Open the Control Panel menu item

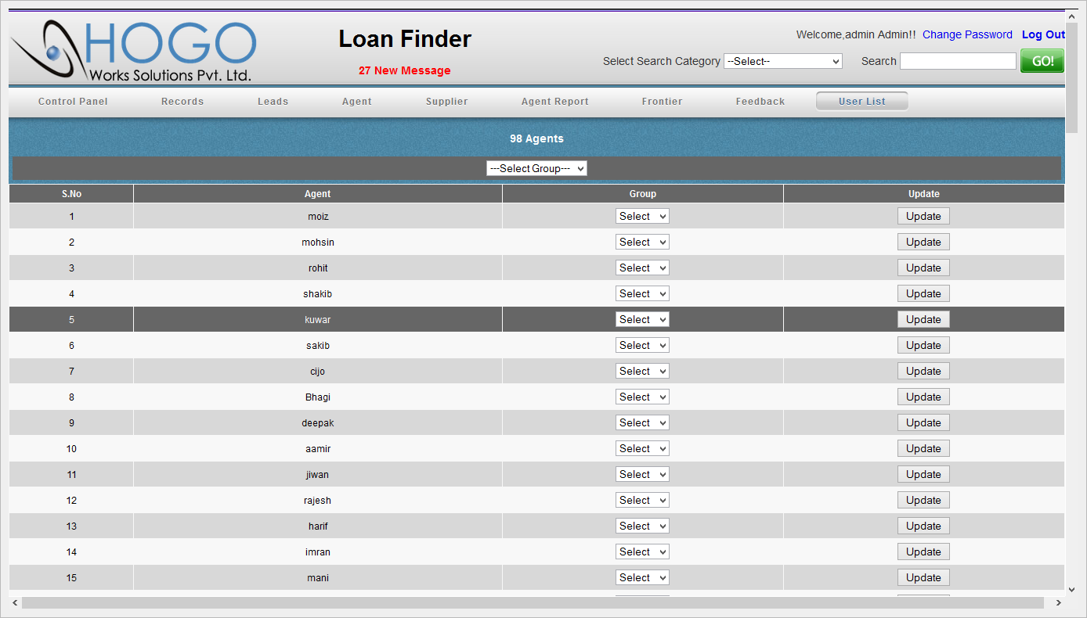coord(73,102)
